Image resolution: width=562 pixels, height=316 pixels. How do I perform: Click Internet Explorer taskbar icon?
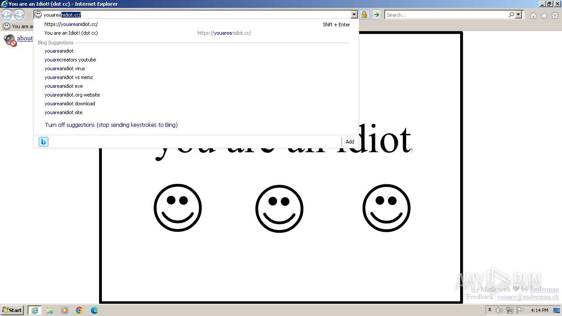point(35,310)
